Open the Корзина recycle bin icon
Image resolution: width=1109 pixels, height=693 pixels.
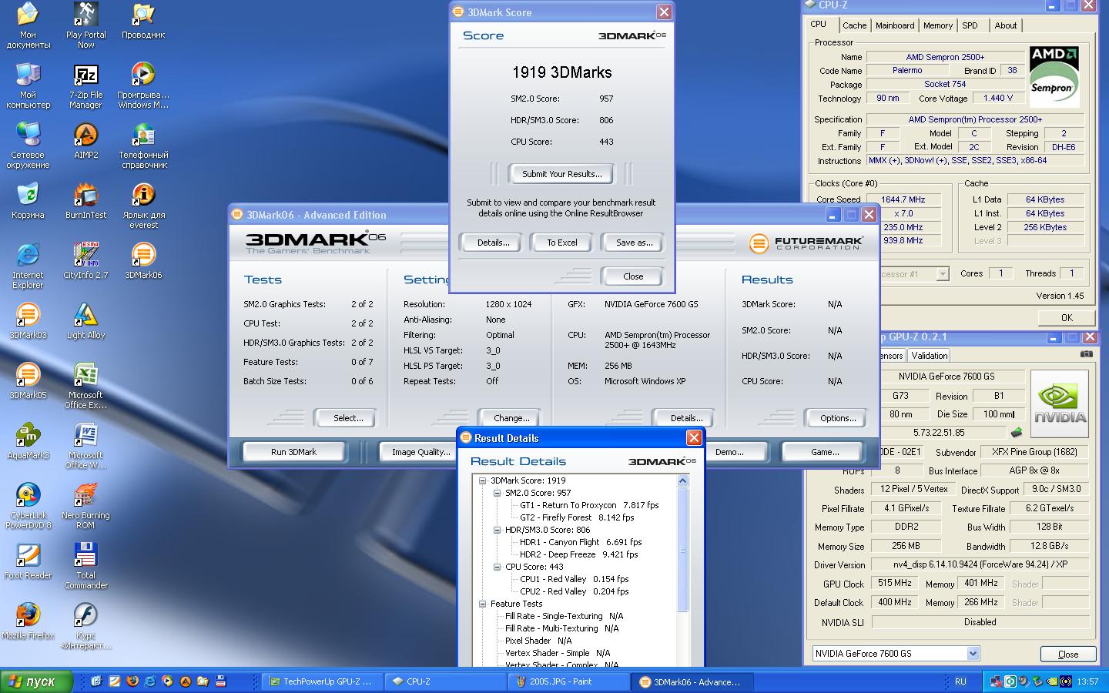28,200
